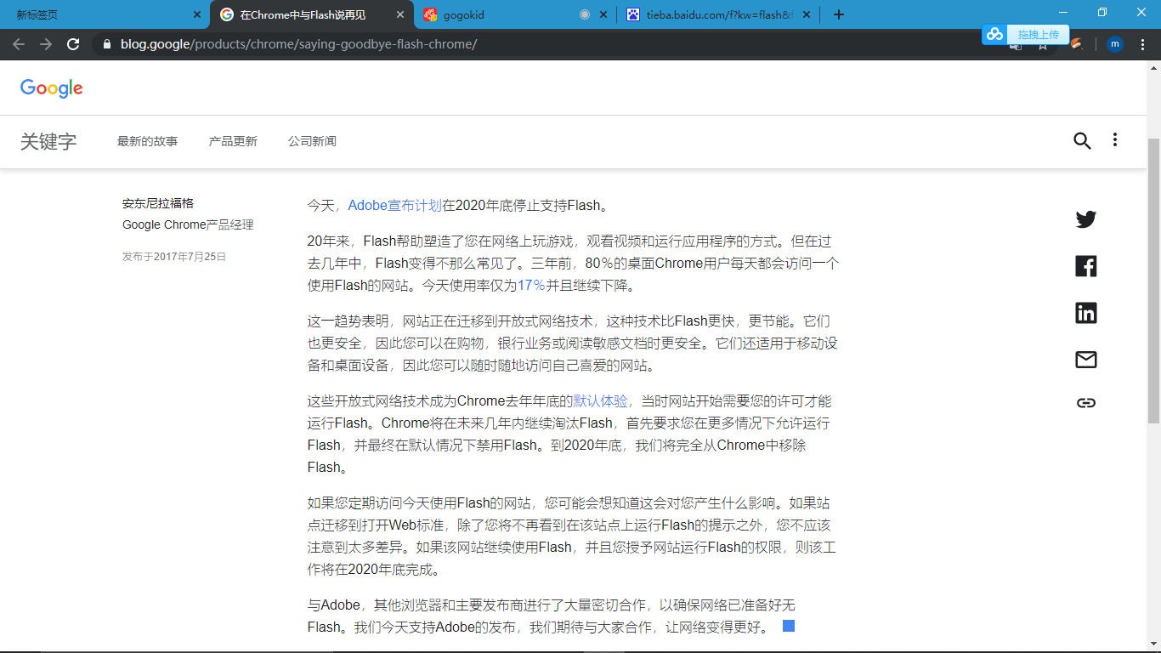The height and width of the screenshot is (653, 1161).
Task: Switch to the gogokid tab
Action: [515, 14]
